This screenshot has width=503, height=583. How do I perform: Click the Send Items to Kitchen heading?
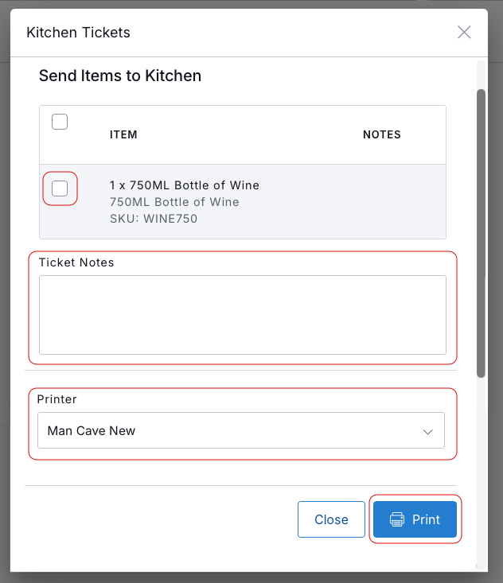tap(120, 76)
